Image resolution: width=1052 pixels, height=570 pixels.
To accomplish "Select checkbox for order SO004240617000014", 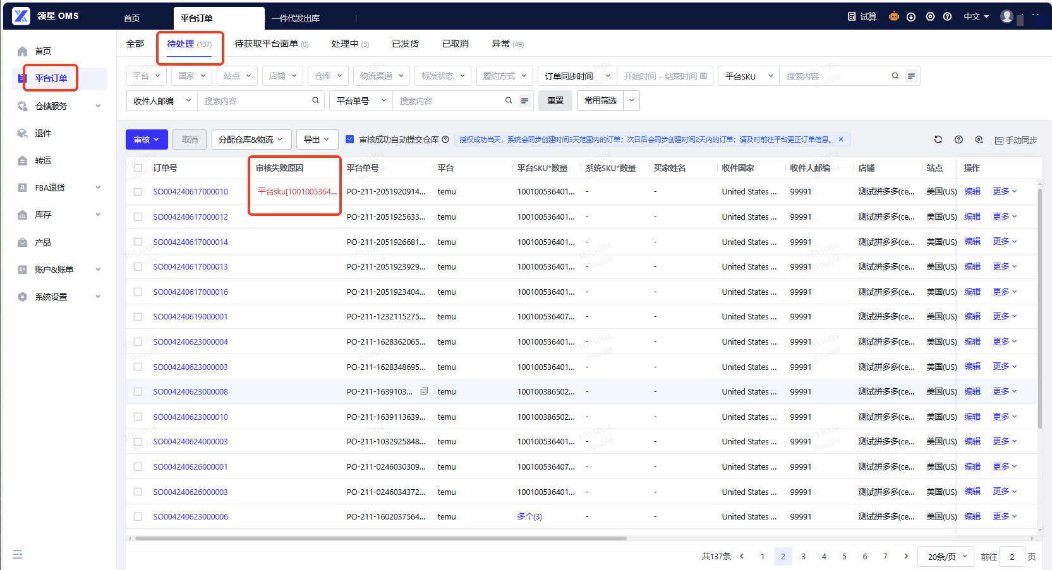I will (x=138, y=242).
